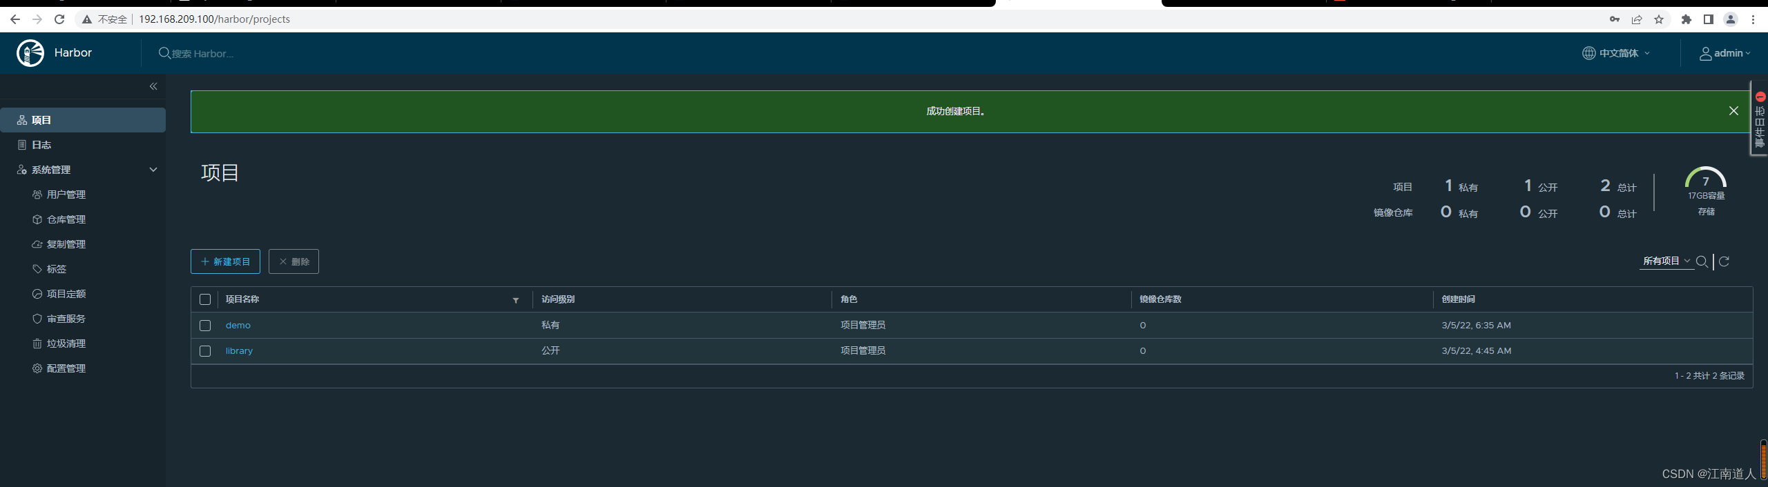Collapse the 系统管理 section chevron
The width and height of the screenshot is (1768, 487).
coord(153,170)
